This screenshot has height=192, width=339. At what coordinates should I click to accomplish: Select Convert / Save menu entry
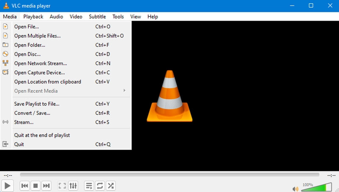point(32,113)
